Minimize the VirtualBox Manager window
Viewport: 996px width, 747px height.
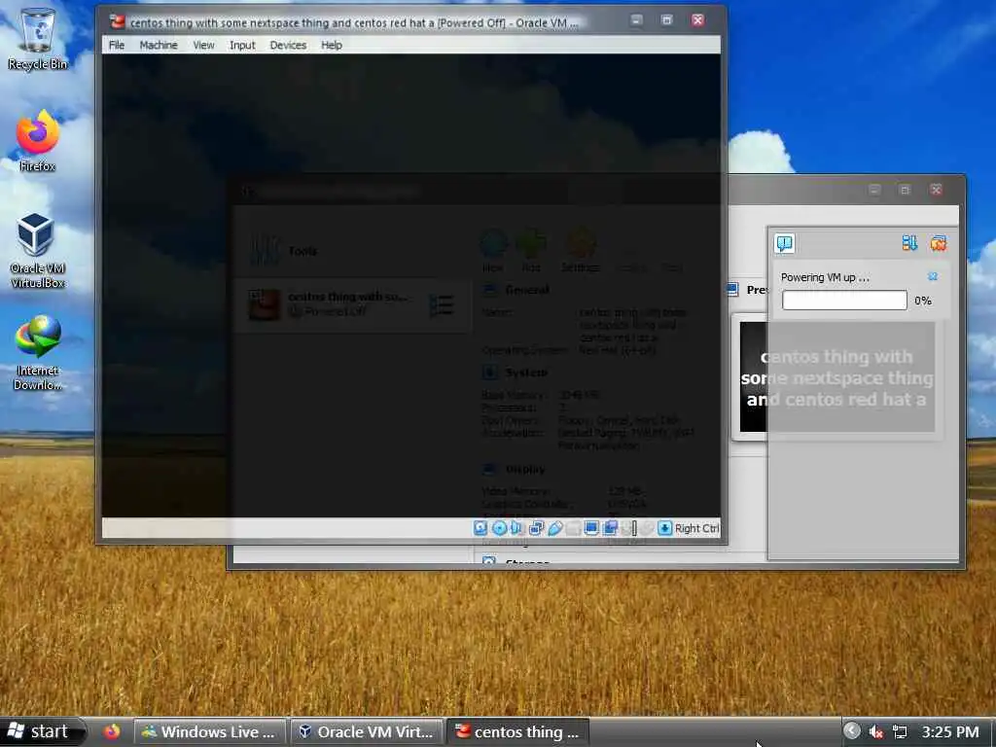[874, 190]
